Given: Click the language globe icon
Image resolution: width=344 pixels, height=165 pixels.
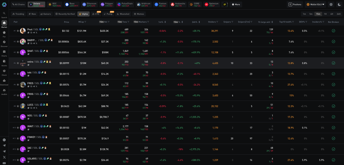Looking at the screenshot, I should 331,4.
